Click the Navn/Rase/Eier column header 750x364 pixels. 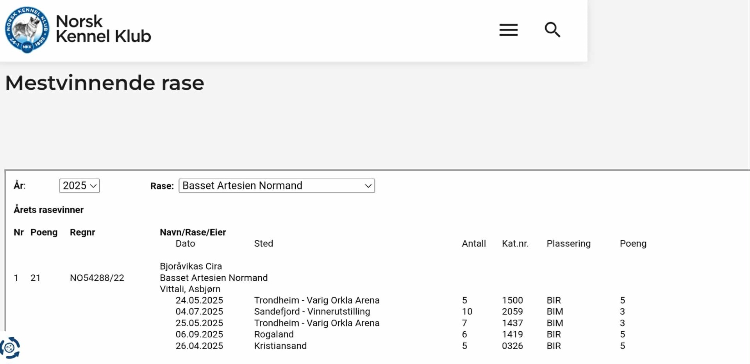(193, 232)
